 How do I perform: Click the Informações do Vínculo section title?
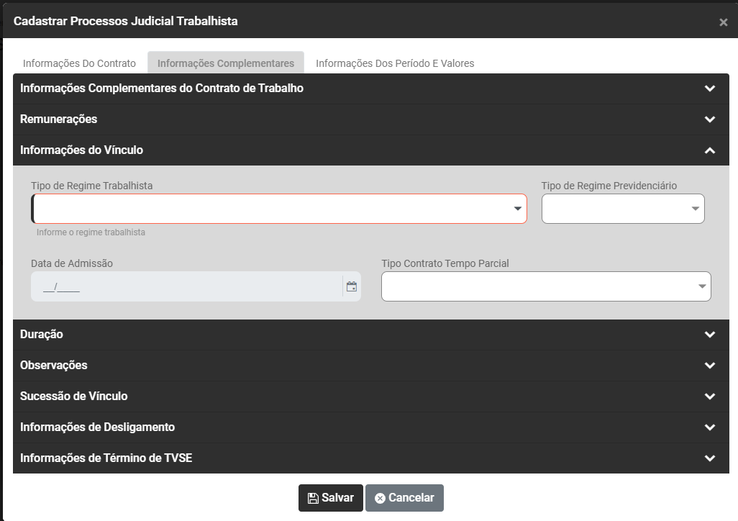click(x=81, y=150)
